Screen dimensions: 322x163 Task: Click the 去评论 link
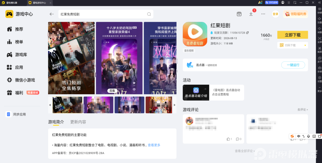pyautogui.click(x=303, y=110)
